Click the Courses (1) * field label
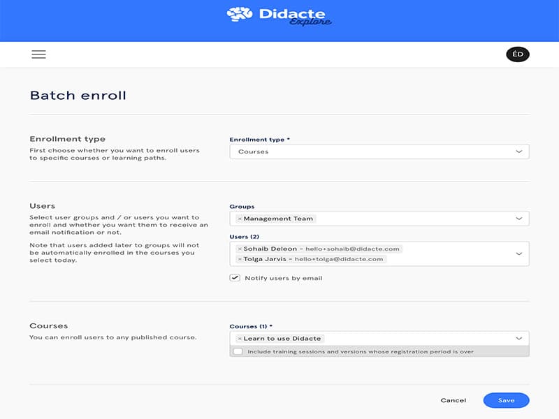 251,326
